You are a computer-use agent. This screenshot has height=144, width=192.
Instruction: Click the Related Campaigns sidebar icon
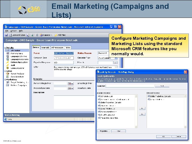pyautogui.click(x=7, y=85)
